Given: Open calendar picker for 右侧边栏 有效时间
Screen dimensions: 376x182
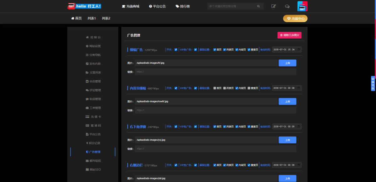Looking at the screenshot, I should pos(299,165).
